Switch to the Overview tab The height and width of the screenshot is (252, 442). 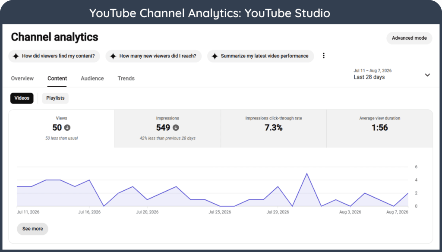tap(22, 79)
